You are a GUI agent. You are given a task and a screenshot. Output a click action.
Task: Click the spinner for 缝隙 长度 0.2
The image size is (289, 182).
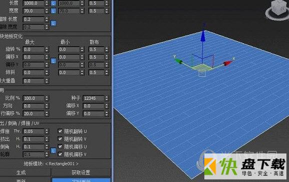click(x=47, y=19)
